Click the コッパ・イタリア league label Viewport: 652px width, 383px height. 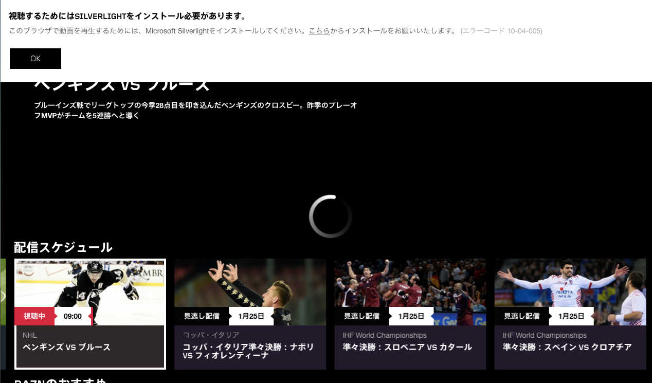click(x=211, y=335)
